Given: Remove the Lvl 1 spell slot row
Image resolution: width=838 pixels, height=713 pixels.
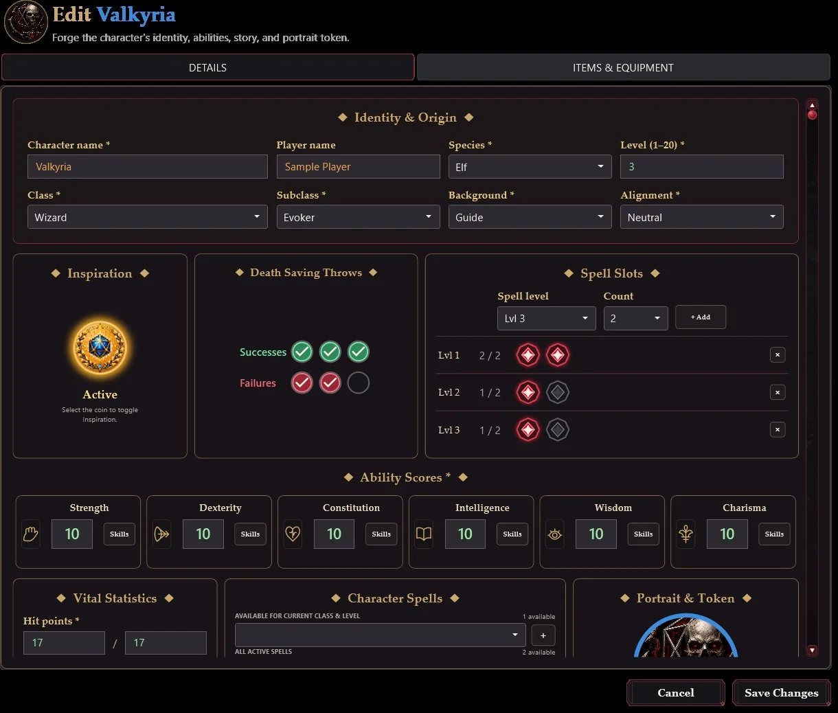Looking at the screenshot, I should tap(778, 355).
